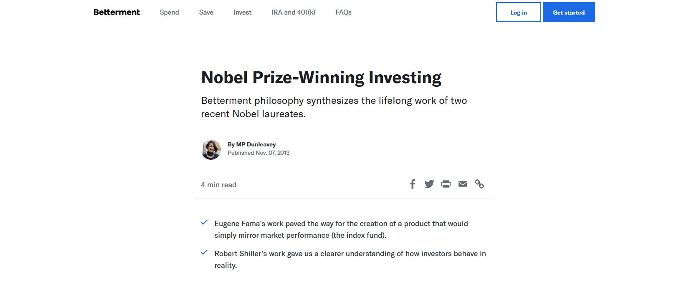This screenshot has width=689, height=297.
Task: Click checkmark beside Eugene Fama bullet
Action: tap(204, 223)
